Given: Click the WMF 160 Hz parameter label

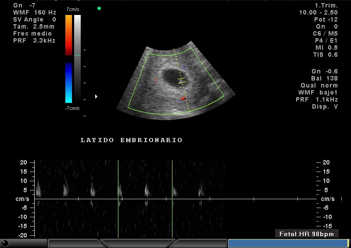Looking at the screenshot, I should pyautogui.click(x=32, y=12).
